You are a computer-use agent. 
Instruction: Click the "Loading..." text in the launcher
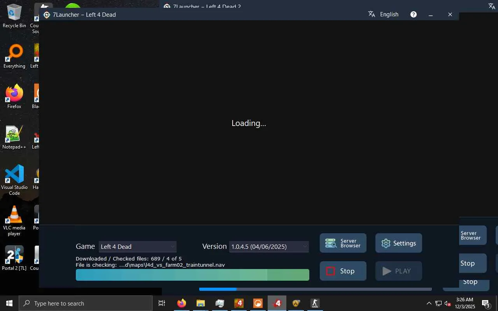click(x=249, y=123)
